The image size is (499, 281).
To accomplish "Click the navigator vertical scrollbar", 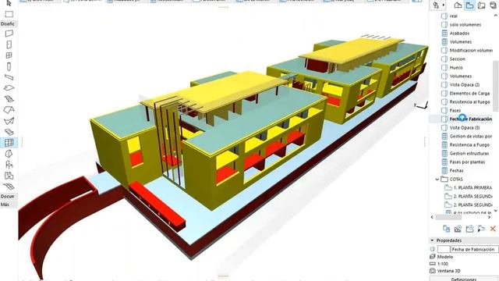I will 496,86.
